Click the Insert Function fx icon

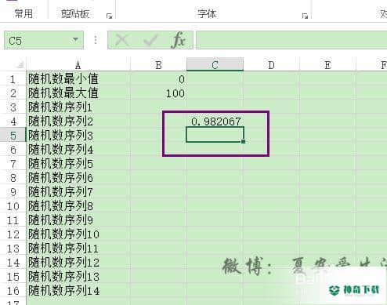pyautogui.click(x=179, y=40)
